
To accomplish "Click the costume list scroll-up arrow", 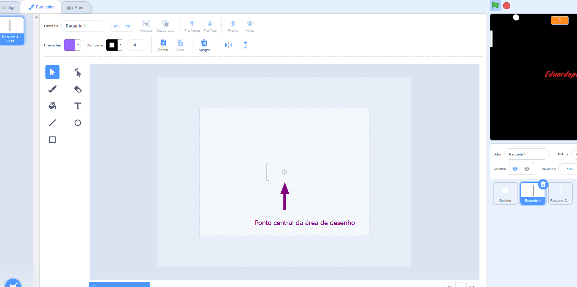I will click(x=36, y=17).
